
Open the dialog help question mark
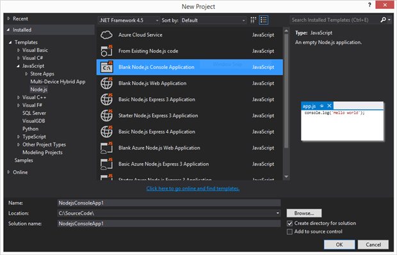(x=369, y=5)
